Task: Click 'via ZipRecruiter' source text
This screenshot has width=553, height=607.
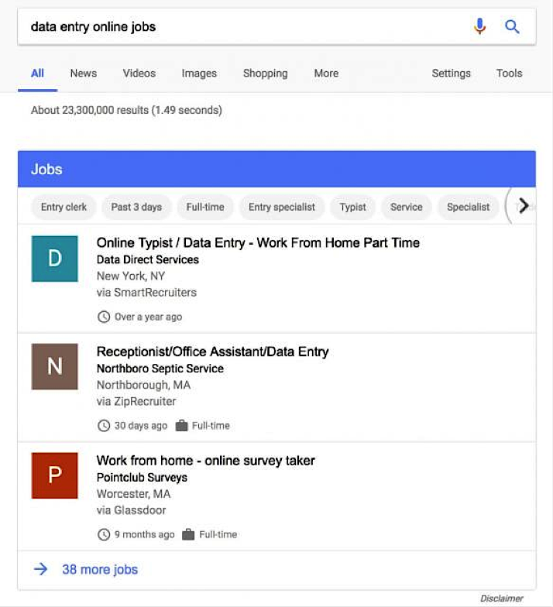Action: [x=136, y=401]
